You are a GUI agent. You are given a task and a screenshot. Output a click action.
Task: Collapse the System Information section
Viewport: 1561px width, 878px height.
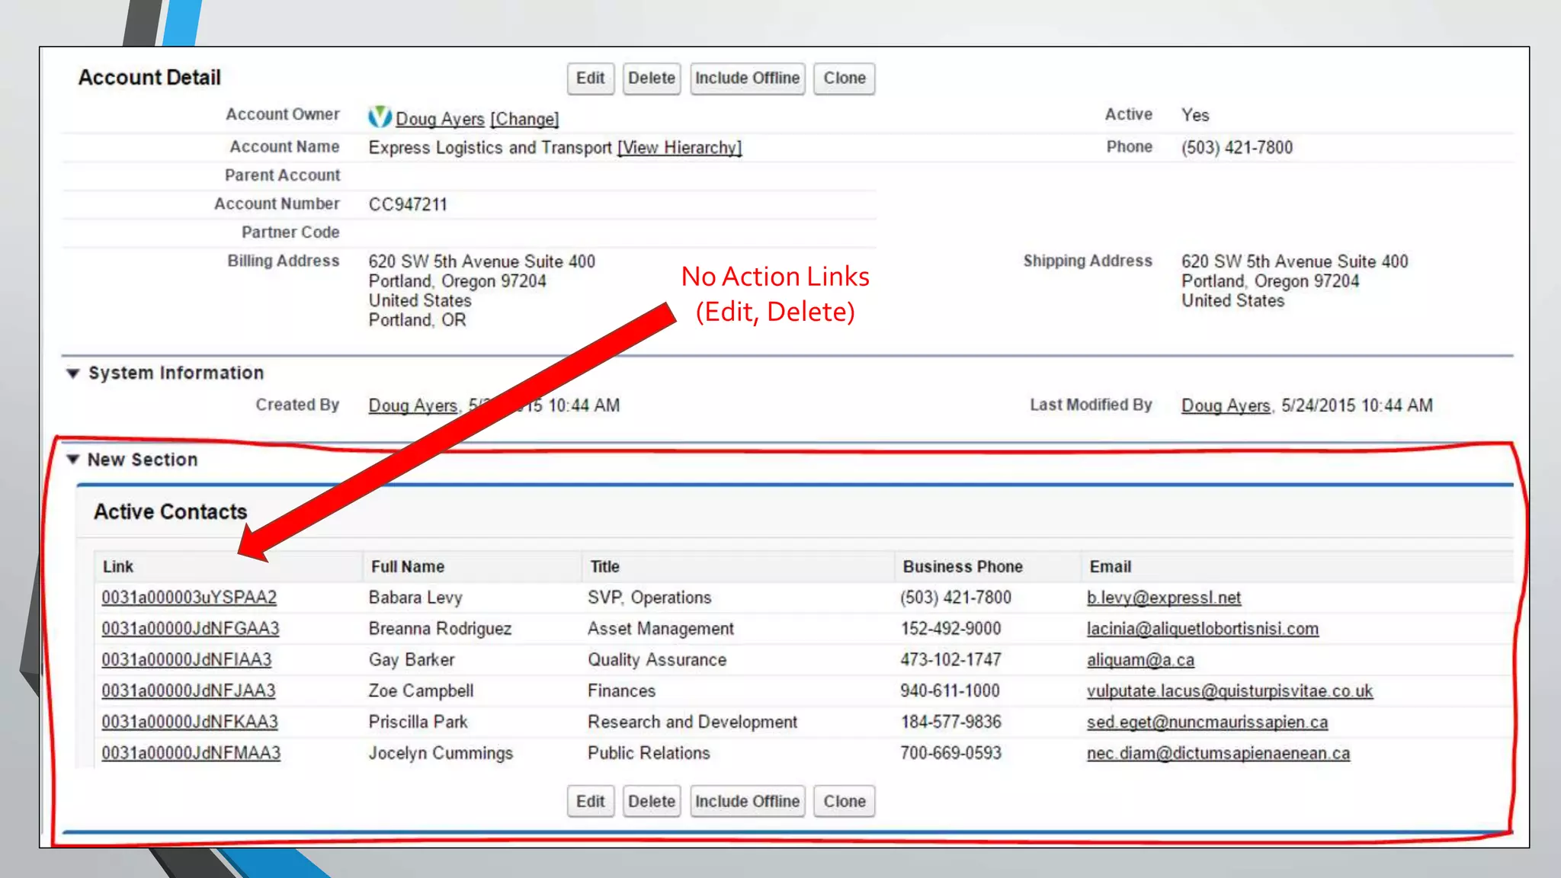tap(73, 373)
